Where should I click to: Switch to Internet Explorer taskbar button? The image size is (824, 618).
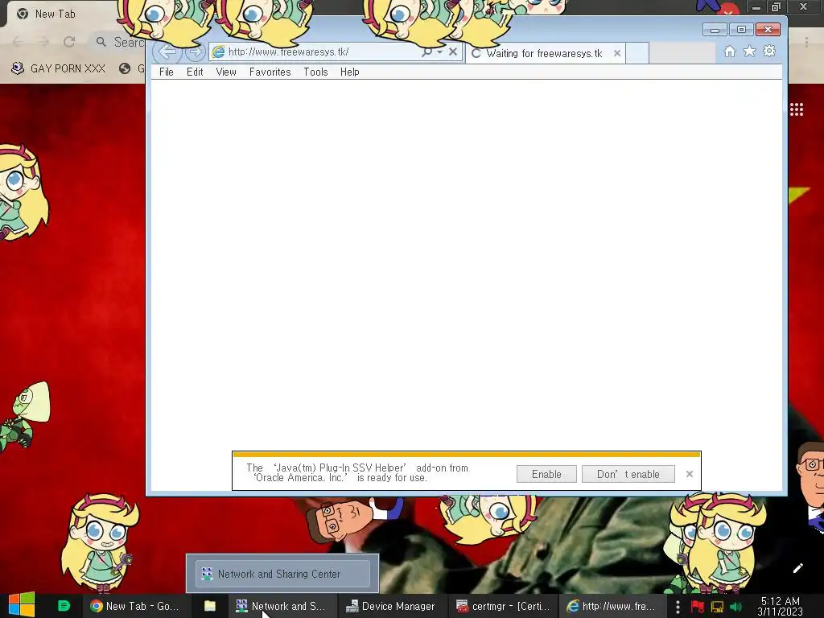[x=612, y=606]
